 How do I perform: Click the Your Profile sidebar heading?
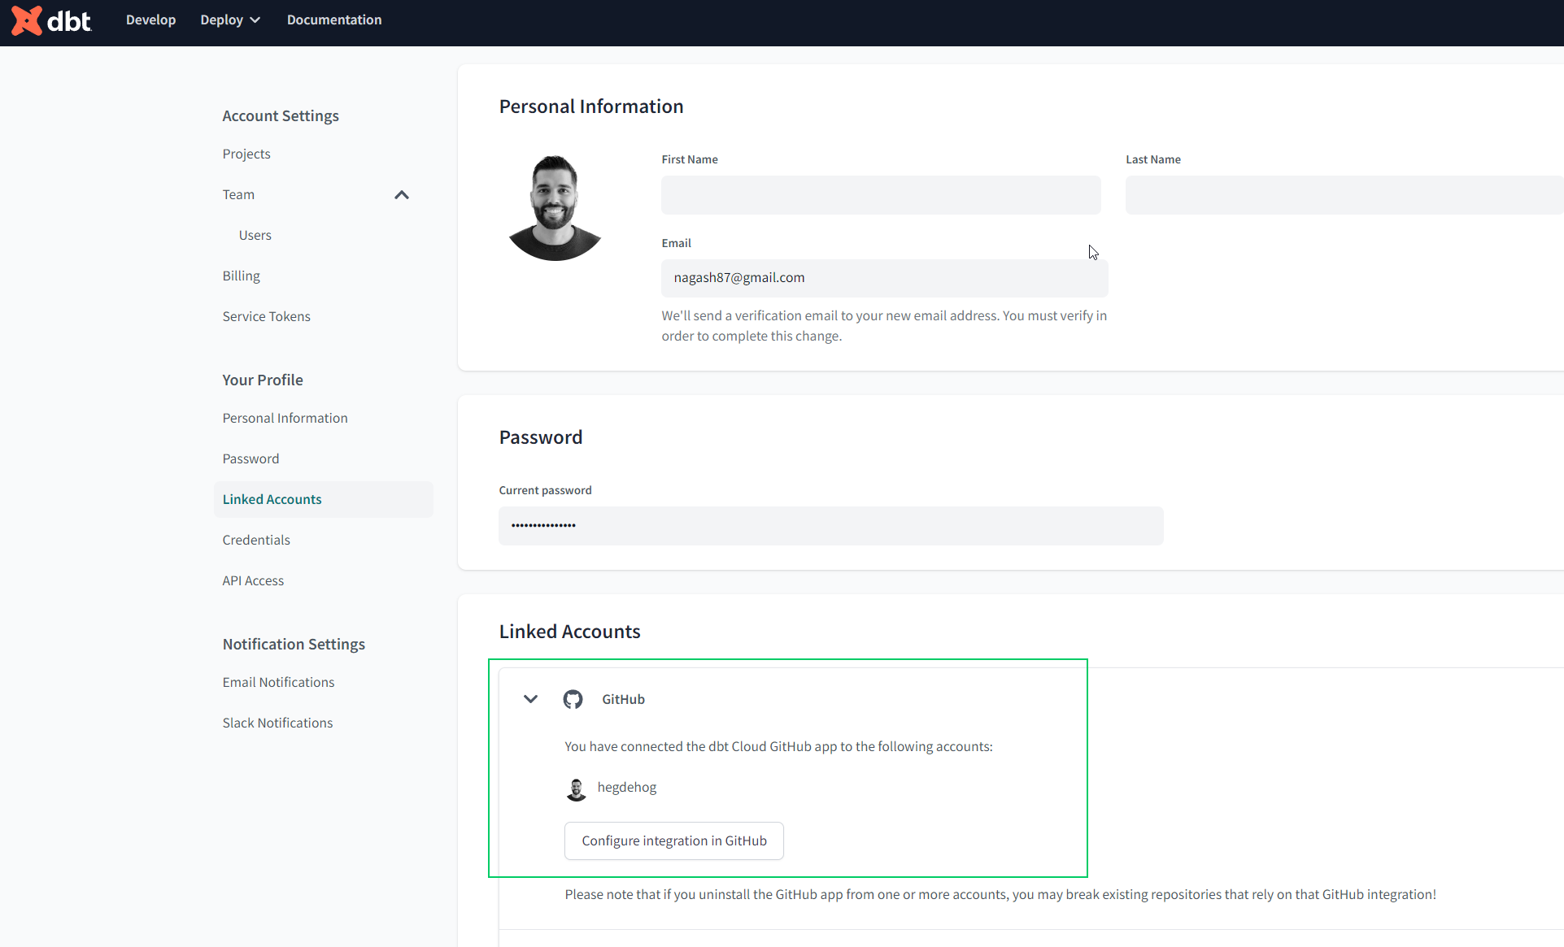tap(263, 380)
